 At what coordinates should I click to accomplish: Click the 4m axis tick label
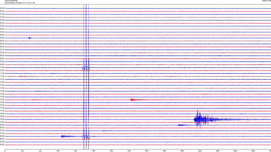(40, 151)
